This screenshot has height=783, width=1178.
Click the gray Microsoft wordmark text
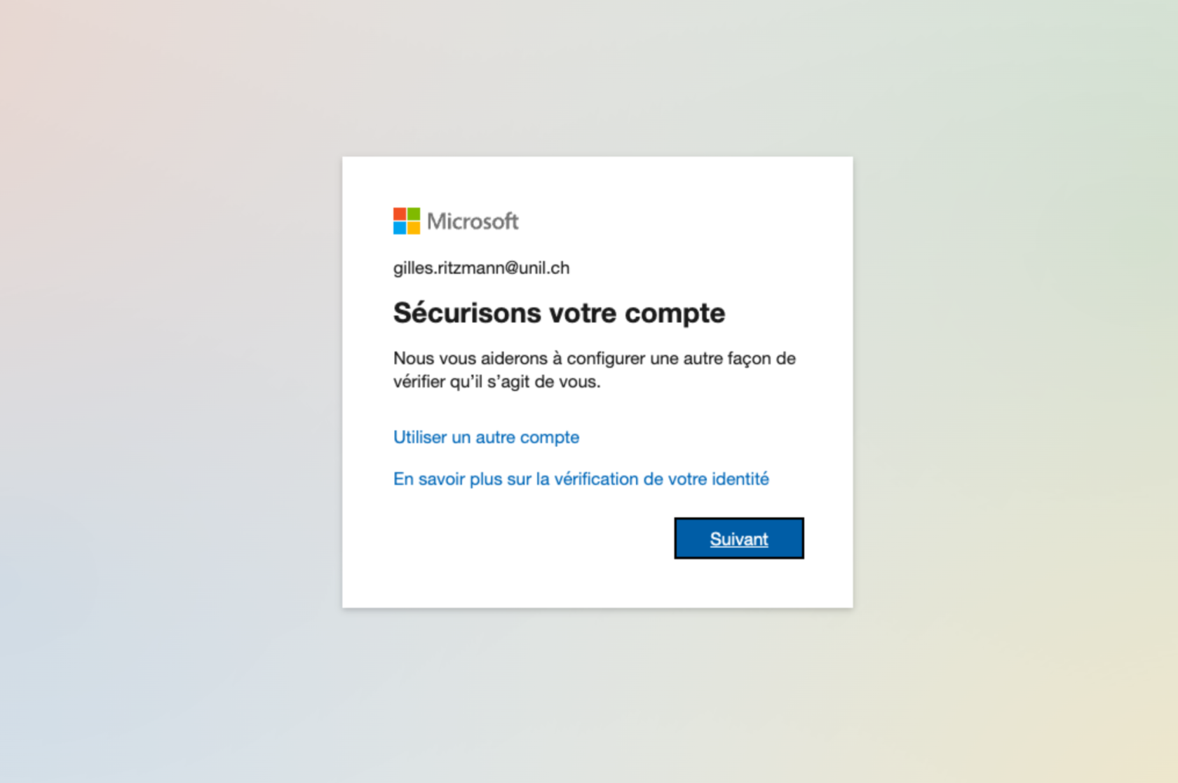click(473, 222)
